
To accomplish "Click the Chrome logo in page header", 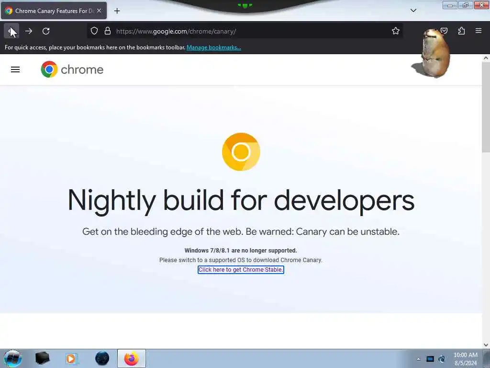I will (72, 69).
